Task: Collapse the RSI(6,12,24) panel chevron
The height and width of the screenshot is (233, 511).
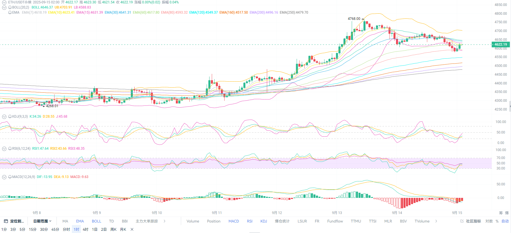Action: pyautogui.click(x=4, y=149)
